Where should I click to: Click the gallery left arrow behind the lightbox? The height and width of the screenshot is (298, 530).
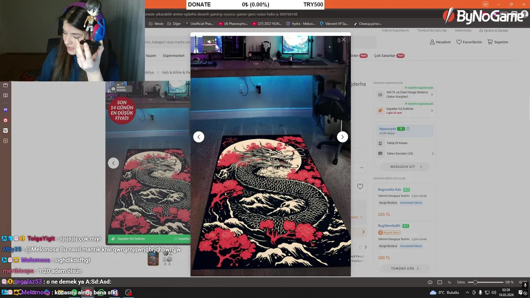tap(113, 163)
